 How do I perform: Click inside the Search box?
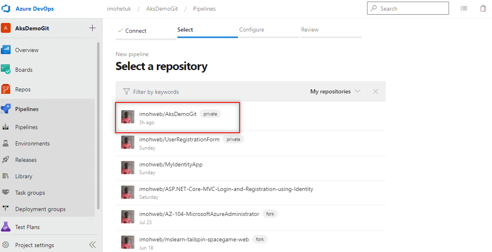(408, 8)
